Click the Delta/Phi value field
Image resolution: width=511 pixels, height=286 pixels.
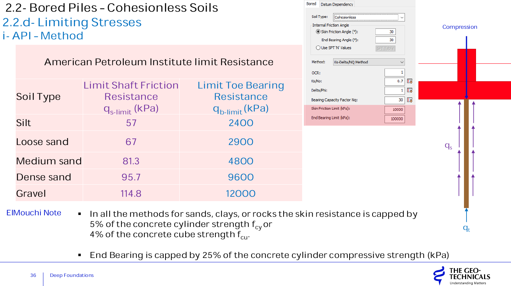pyautogui.click(x=394, y=90)
